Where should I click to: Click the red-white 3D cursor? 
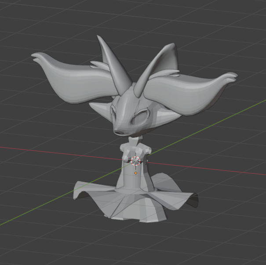coord(135,161)
